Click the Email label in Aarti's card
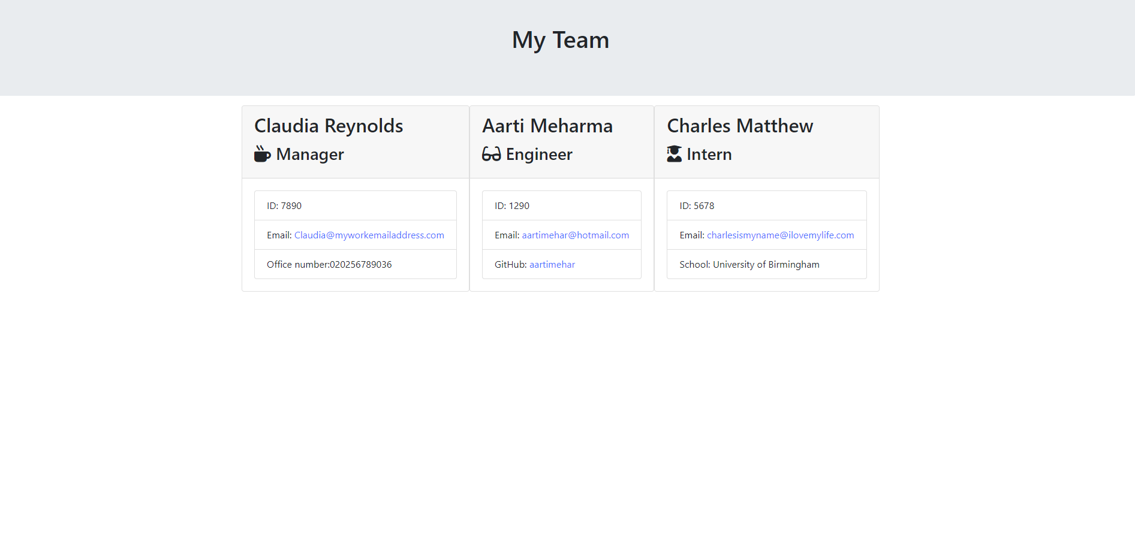Image resolution: width=1135 pixels, height=542 pixels. point(507,235)
